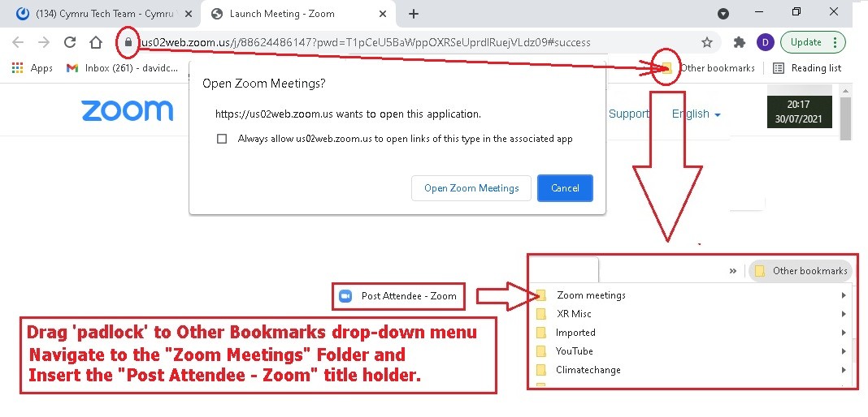Open the Support link

[x=629, y=114]
